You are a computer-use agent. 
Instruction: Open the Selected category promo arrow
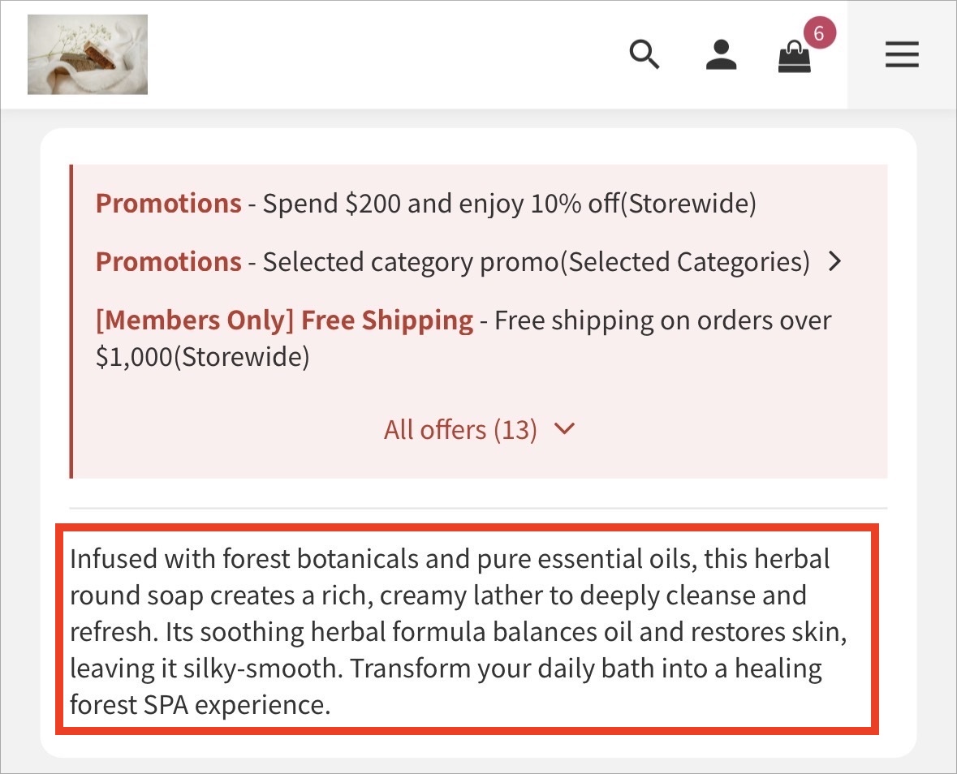pyautogui.click(x=835, y=262)
